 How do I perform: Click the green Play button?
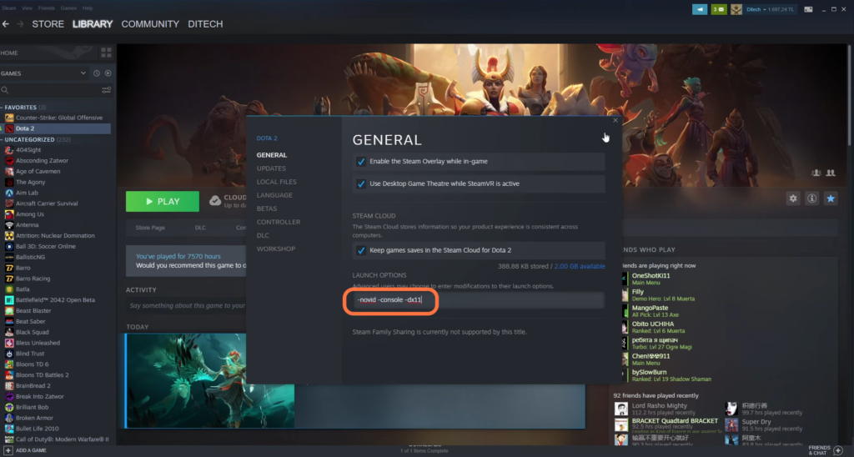pos(163,202)
